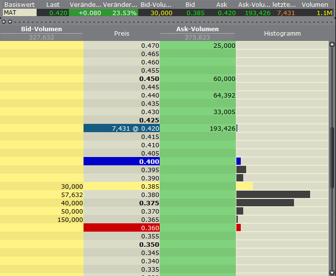
Task: Click bid volume 50,000
Action: point(72,211)
